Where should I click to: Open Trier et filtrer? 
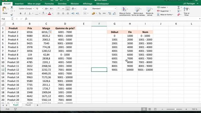point(187,11)
